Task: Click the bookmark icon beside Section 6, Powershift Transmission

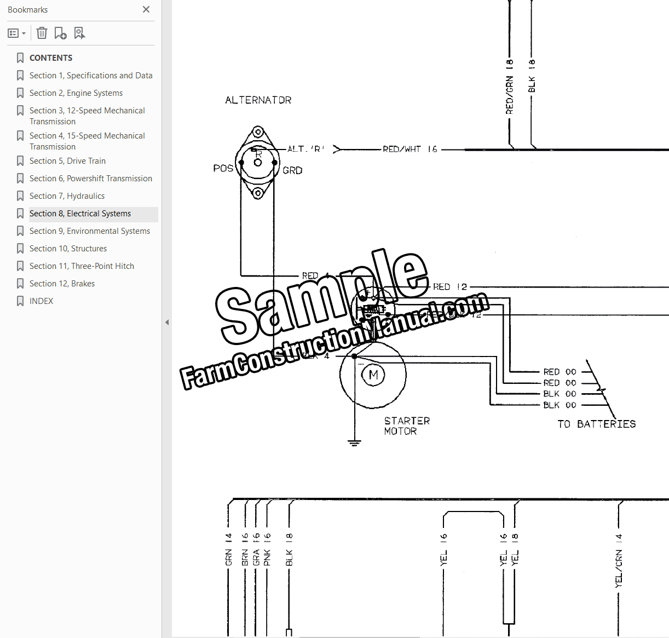Action: coord(20,179)
